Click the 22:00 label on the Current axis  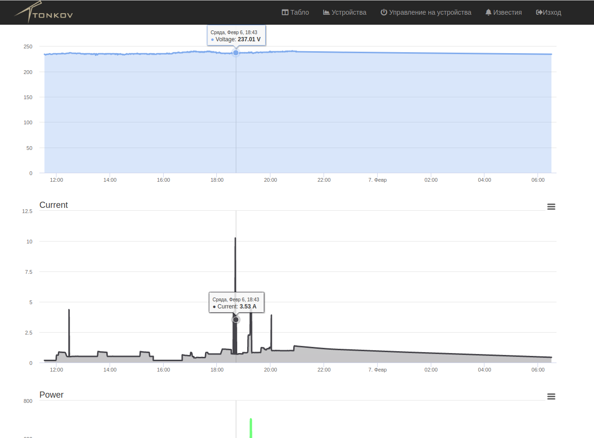pyautogui.click(x=324, y=370)
